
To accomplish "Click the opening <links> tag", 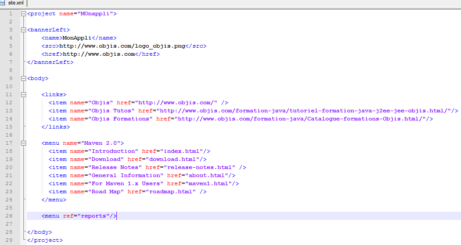I will [54, 94].
